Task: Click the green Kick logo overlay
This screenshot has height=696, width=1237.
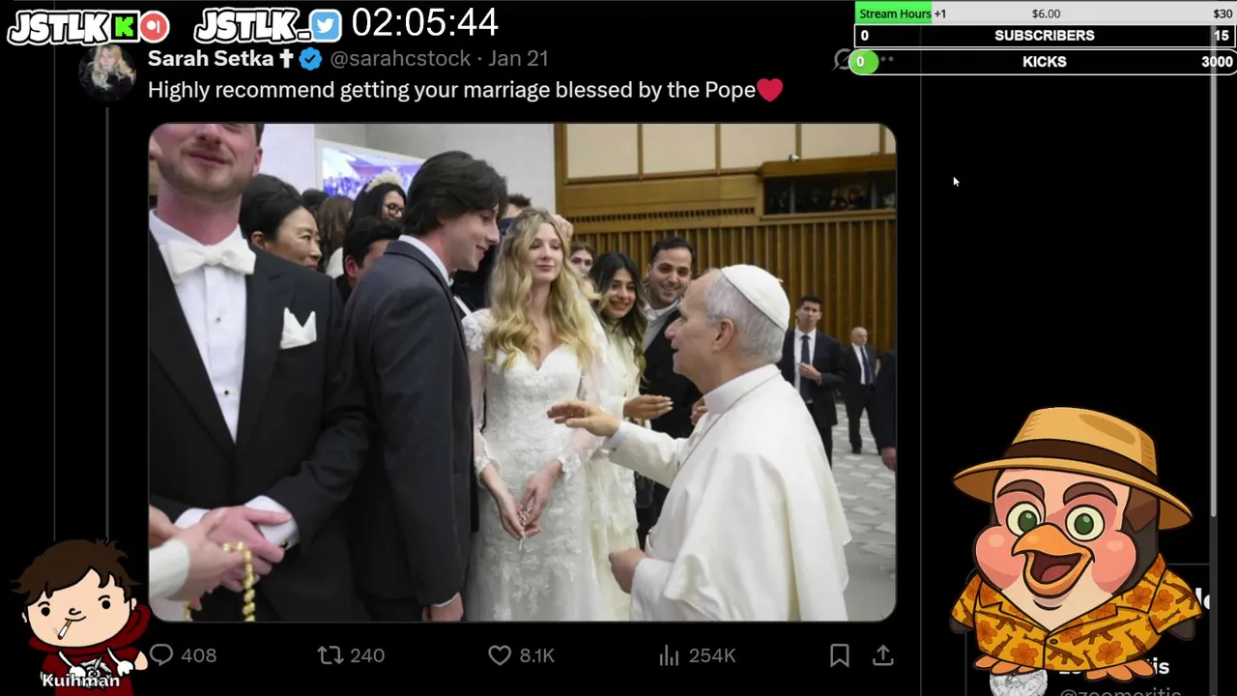Action: coord(123,27)
